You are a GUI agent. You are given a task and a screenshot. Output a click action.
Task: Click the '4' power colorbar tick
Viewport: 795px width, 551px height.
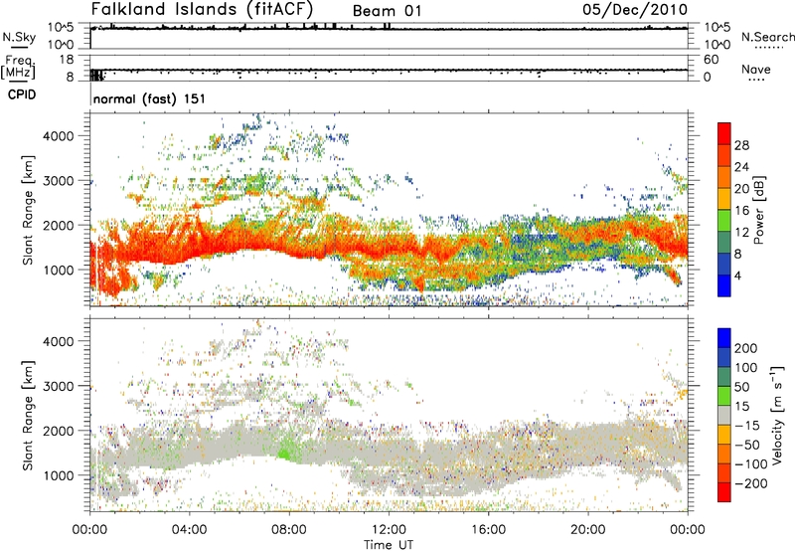(738, 275)
